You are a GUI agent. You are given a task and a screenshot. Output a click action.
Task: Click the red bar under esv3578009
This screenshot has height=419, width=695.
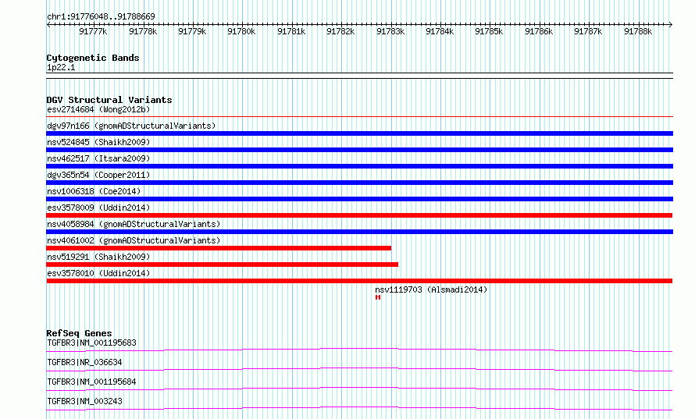tap(359, 215)
